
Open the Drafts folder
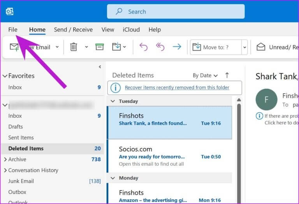tap(52, 127)
